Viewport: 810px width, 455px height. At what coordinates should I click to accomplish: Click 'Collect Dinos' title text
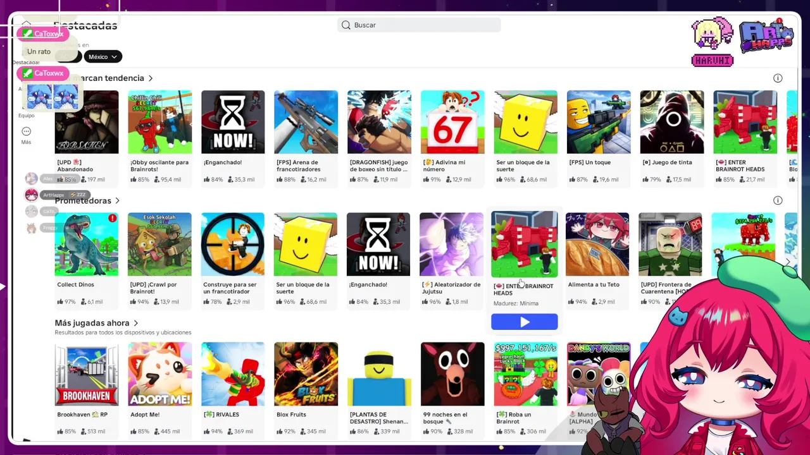75,285
